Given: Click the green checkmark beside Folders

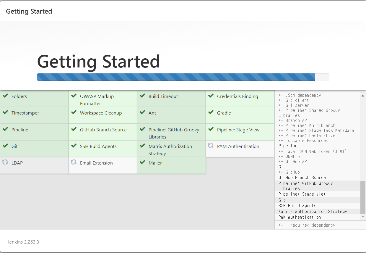Looking at the screenshot, I should pyautogui.click(x=5, y=96).
